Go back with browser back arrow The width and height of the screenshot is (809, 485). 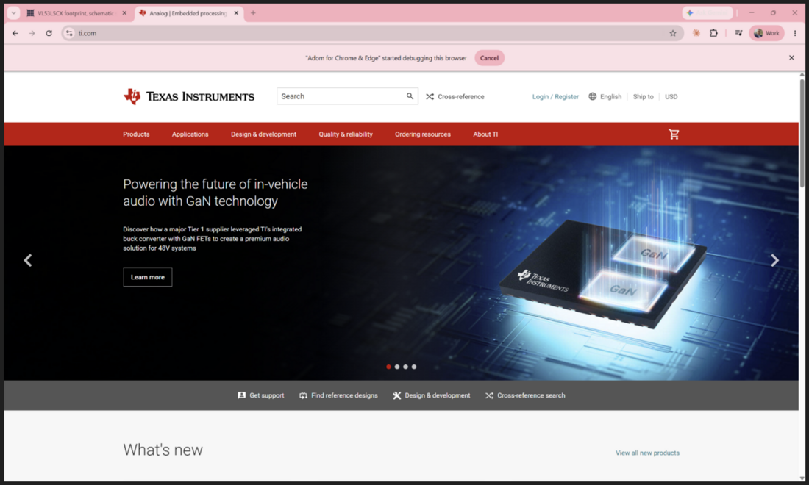[15, 33]
